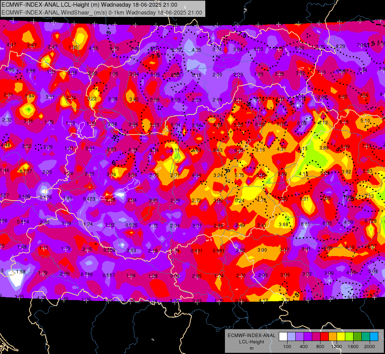Click the wind shear value 0.175

(x=46, y=197)
